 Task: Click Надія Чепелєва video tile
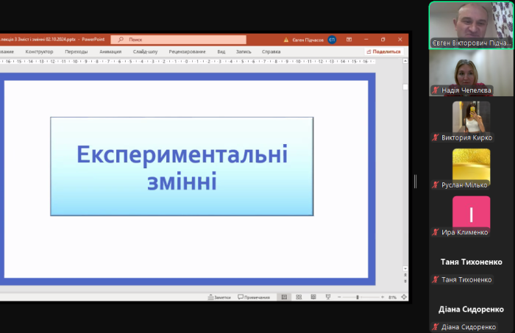click(471, 73)
